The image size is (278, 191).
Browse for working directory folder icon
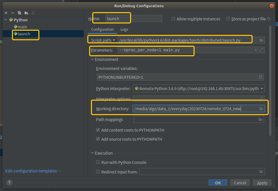(261, 109)
